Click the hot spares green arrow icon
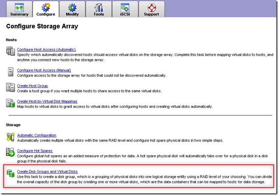Image resolution: width=278 pixels, height=195 pixels. (11, 152)
